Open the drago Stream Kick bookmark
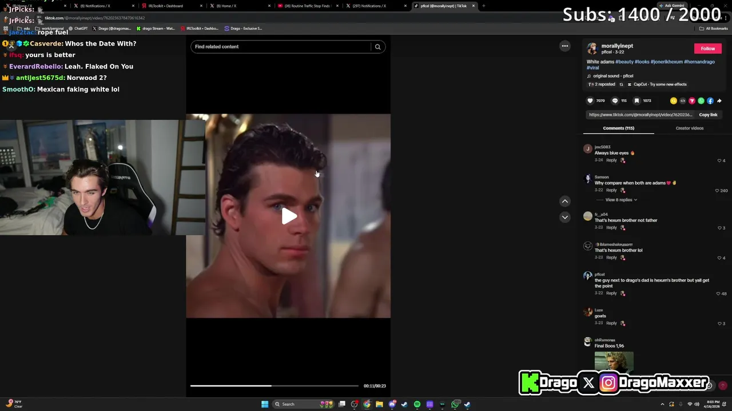The width and height of the screenshot is (732, 411). [x=156, y=29]
